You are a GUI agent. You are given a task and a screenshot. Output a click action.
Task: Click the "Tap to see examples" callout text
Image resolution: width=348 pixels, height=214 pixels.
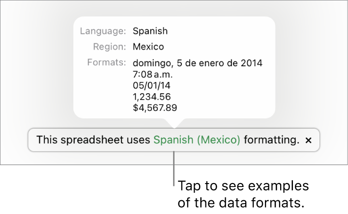coord(243,187)
